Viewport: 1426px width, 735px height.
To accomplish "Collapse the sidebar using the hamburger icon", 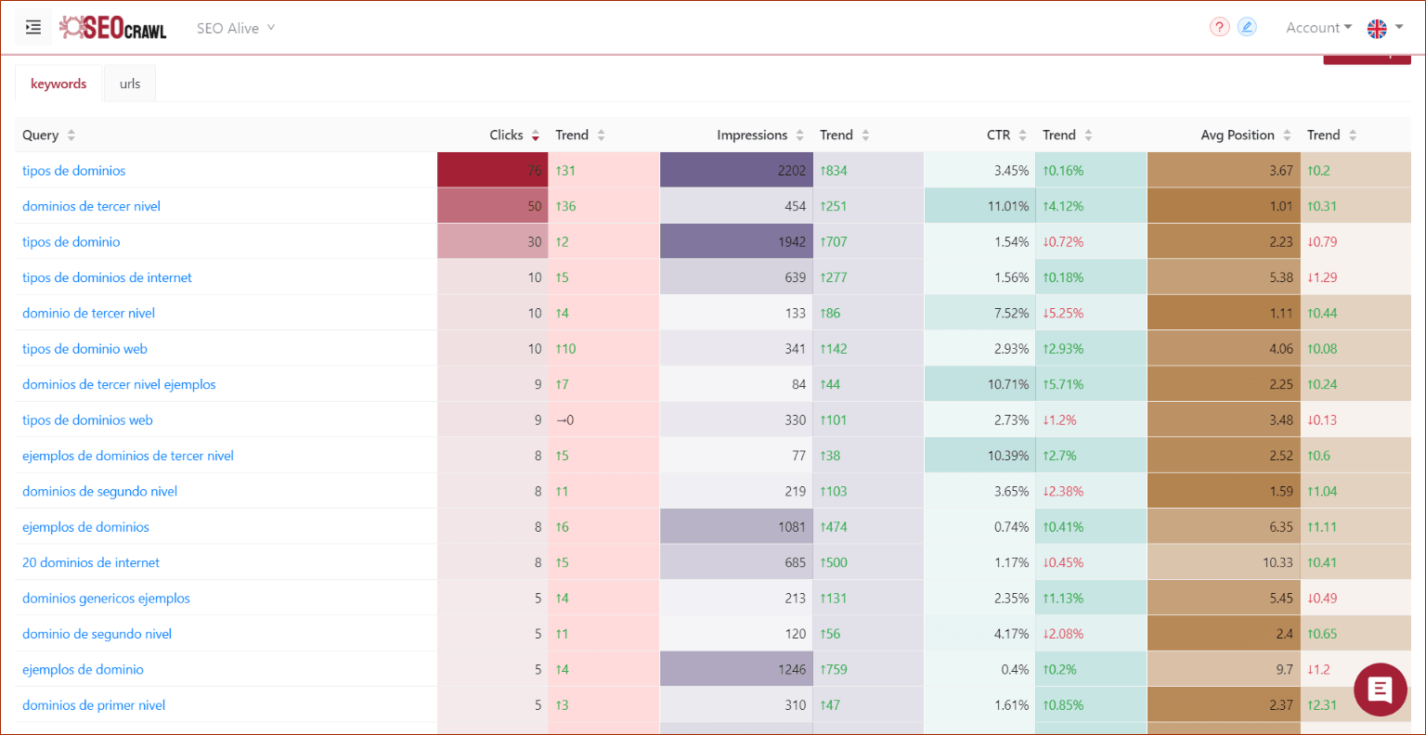I will click(x=33, y=27).
